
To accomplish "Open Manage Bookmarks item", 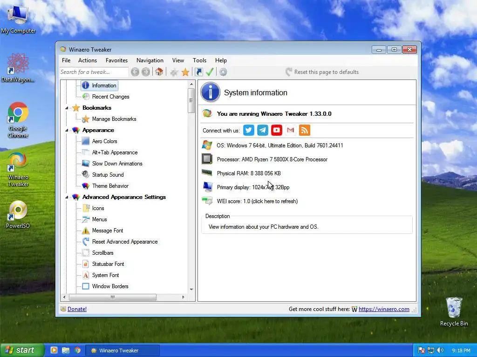I will [114, 119].
